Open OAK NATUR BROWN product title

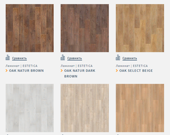pos(26,71)
